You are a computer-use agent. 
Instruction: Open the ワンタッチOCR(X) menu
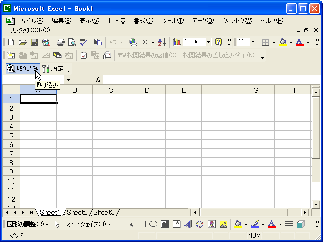pyautogui.click(x=29, y=30)
